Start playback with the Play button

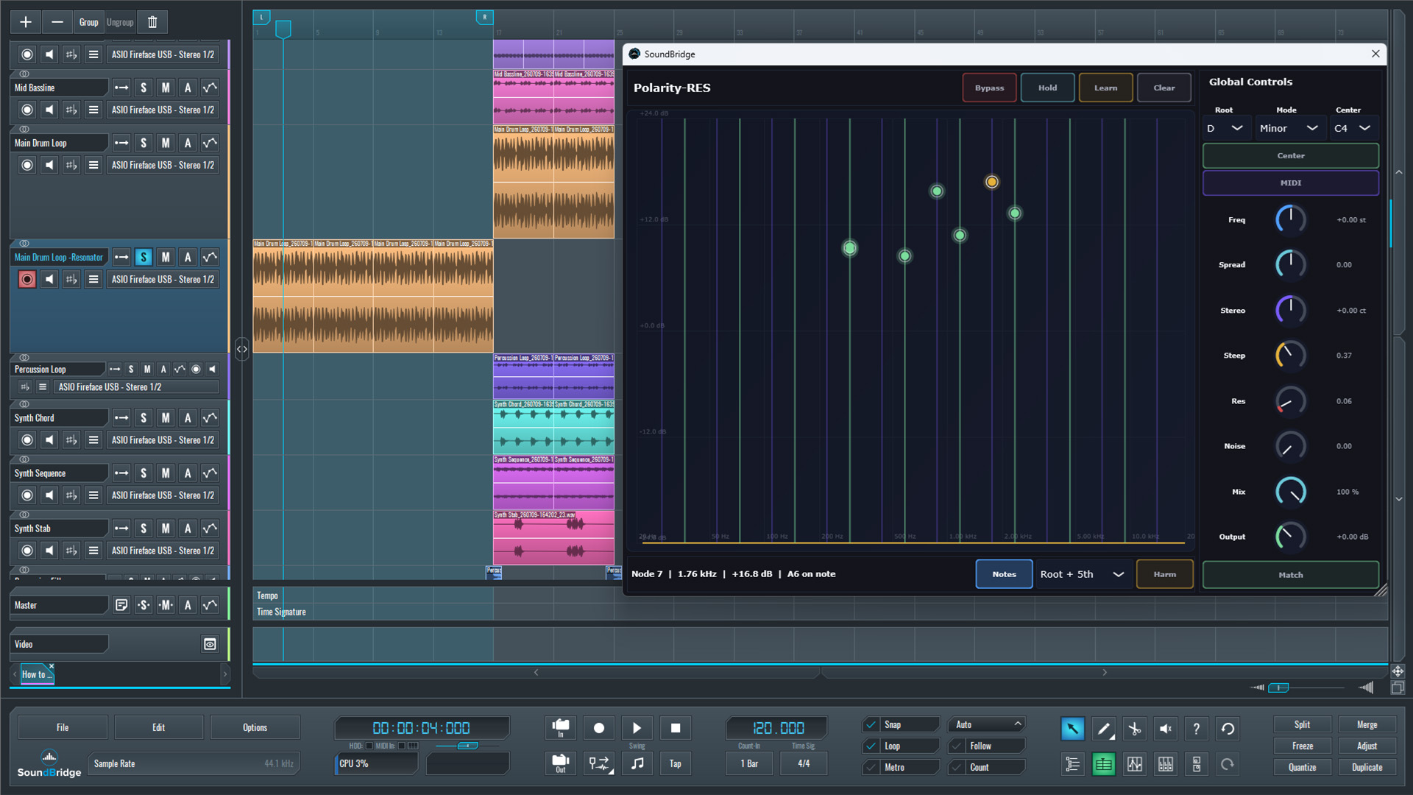pos(637,728)
